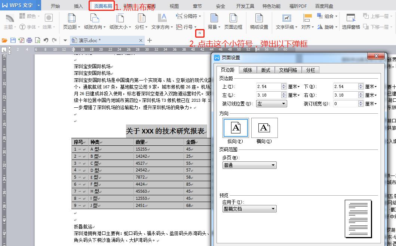Click the 装订线宽 gutter width stepper arrows
396x246 pixels.
[x=360, y=104]
